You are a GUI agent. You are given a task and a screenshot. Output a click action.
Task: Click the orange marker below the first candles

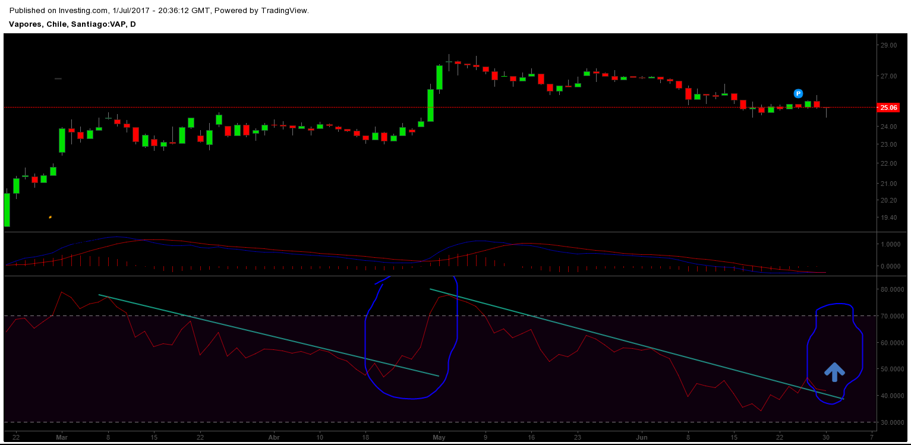click(x=50, y=217)
